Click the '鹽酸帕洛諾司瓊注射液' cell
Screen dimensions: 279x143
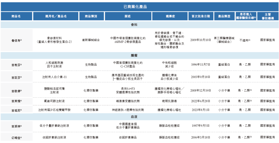[54, 90]
